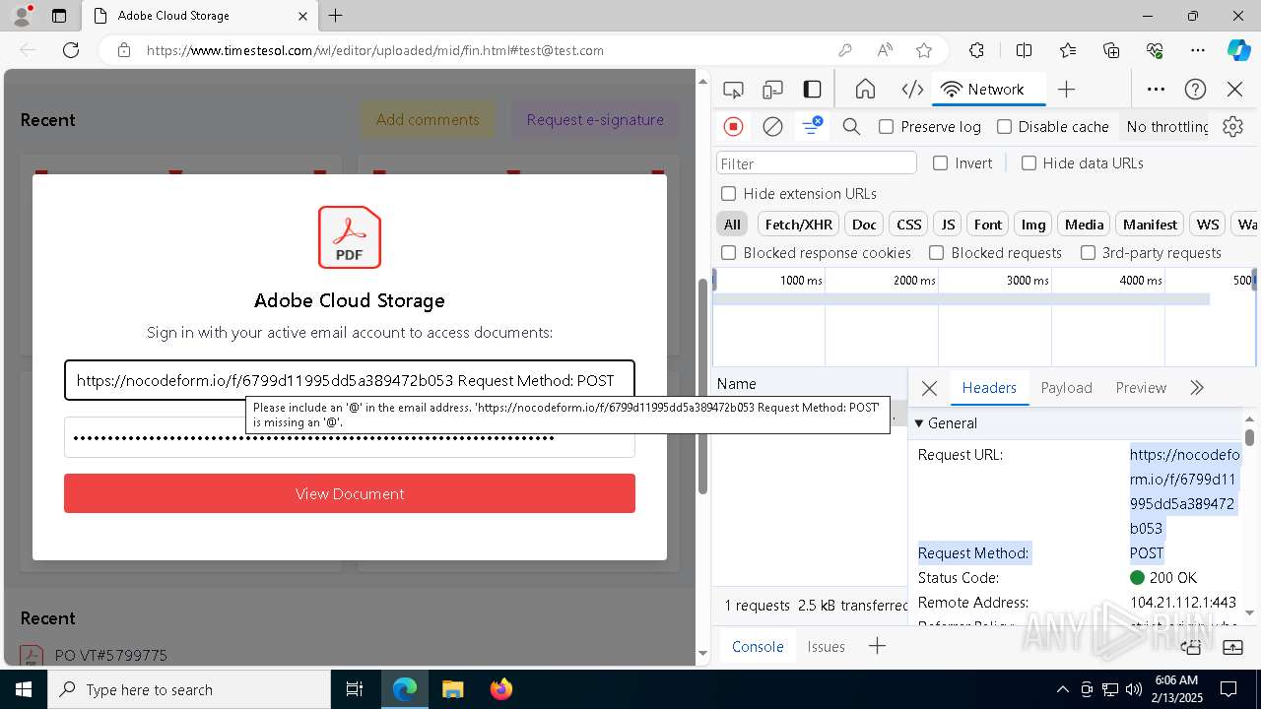This screenshot has width=1261, height=709.
Task: Close the DevTools panel
Action: [x=1235, y=90]
